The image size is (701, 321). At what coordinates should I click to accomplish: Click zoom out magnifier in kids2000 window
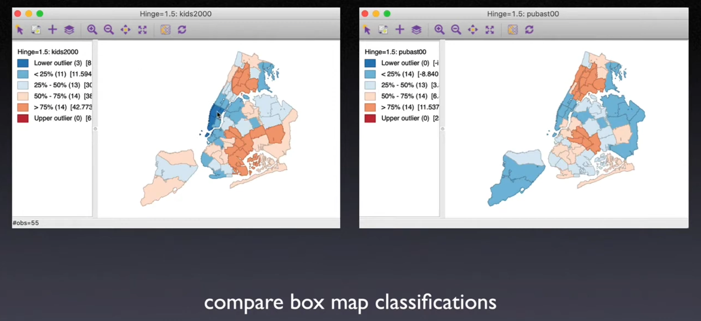(109, 30)
